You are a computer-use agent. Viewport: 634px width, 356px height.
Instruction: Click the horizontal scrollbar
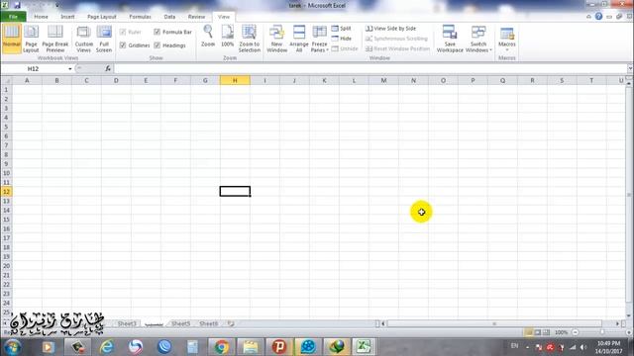[494, 323]
